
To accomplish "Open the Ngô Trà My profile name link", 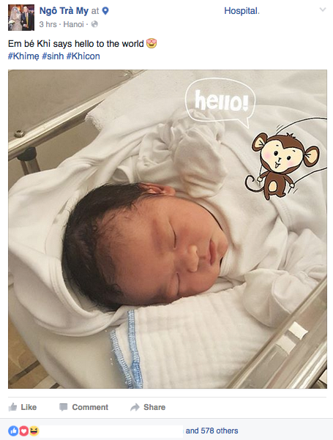I will pos(64,11).
